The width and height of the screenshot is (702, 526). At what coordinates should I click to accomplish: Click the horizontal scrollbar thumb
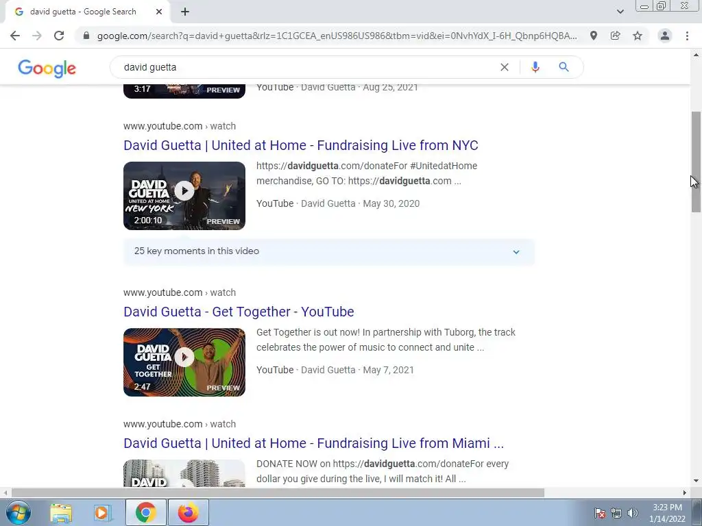(x=278, y=493)
